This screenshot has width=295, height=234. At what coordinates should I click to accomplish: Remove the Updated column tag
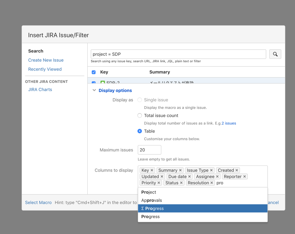pos(162,176)
